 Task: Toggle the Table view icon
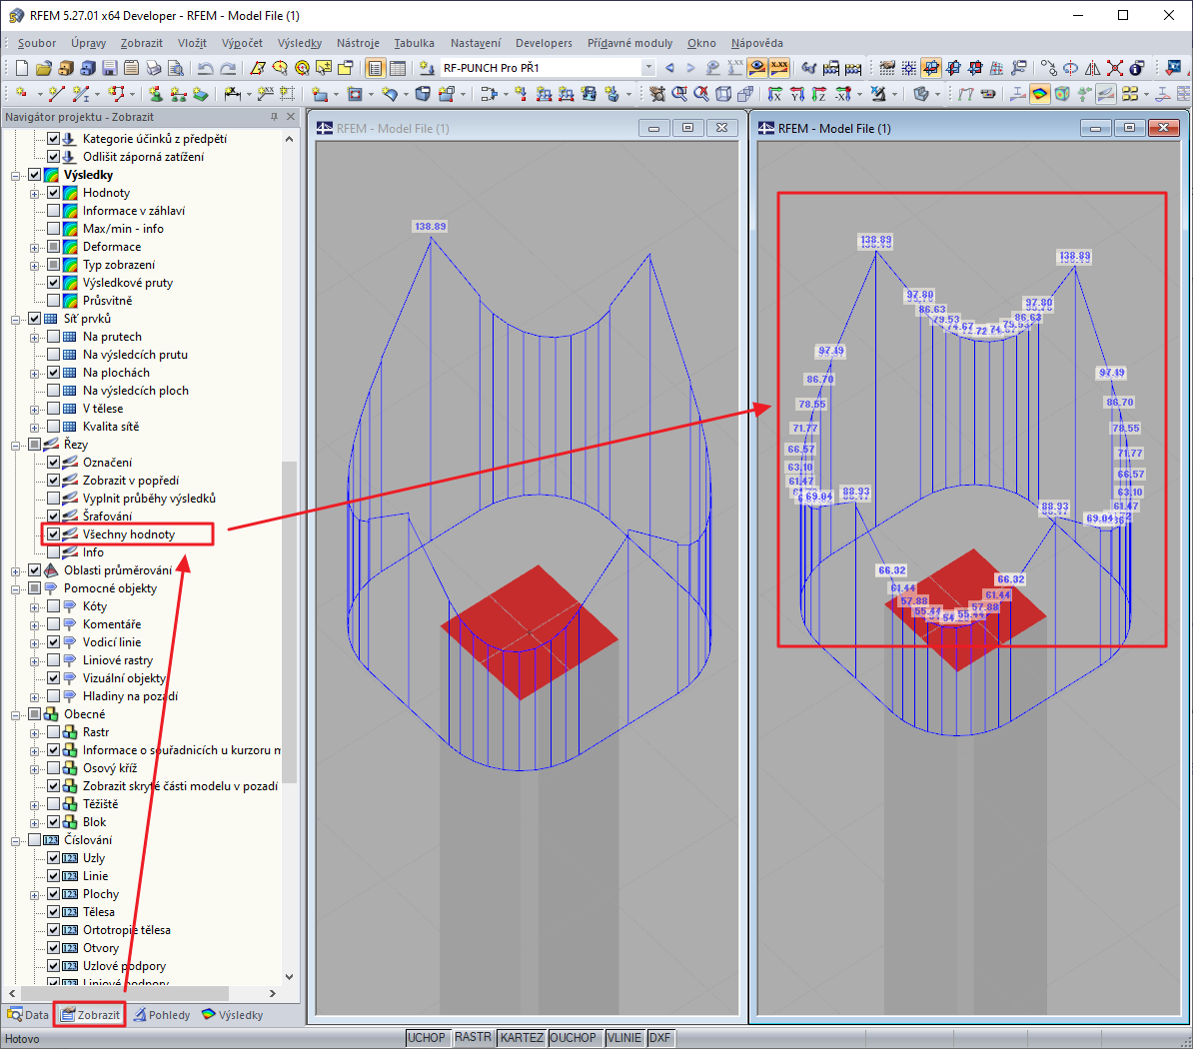(x=397, y=69)
